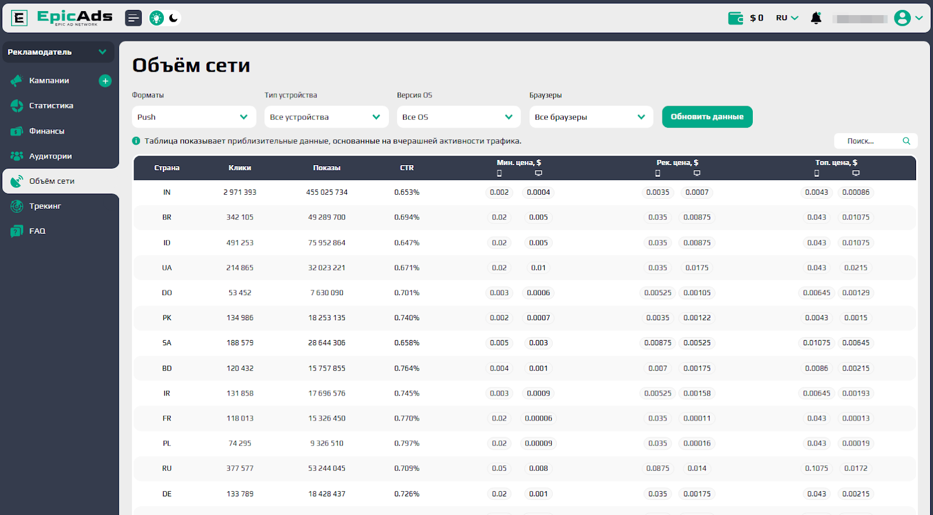
Task: Open the Форматы Push dropdown
Action: 194,117
